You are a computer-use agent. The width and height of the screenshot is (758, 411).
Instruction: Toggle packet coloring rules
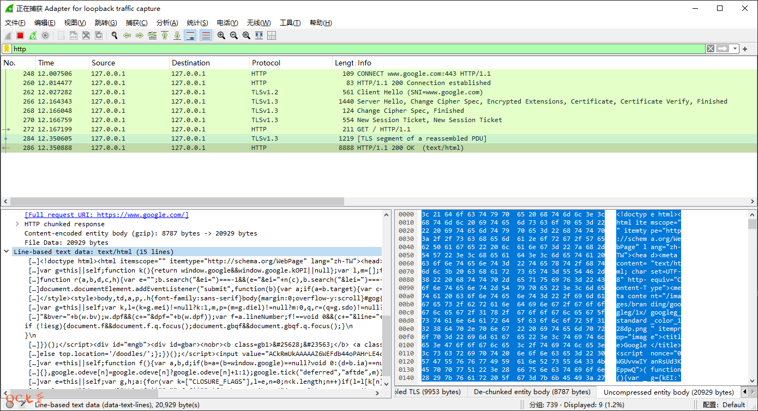pyautogui.click(x=206, y=35)
